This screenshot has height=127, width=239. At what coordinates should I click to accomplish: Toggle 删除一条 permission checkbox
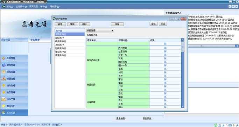(x=165, y=65)
